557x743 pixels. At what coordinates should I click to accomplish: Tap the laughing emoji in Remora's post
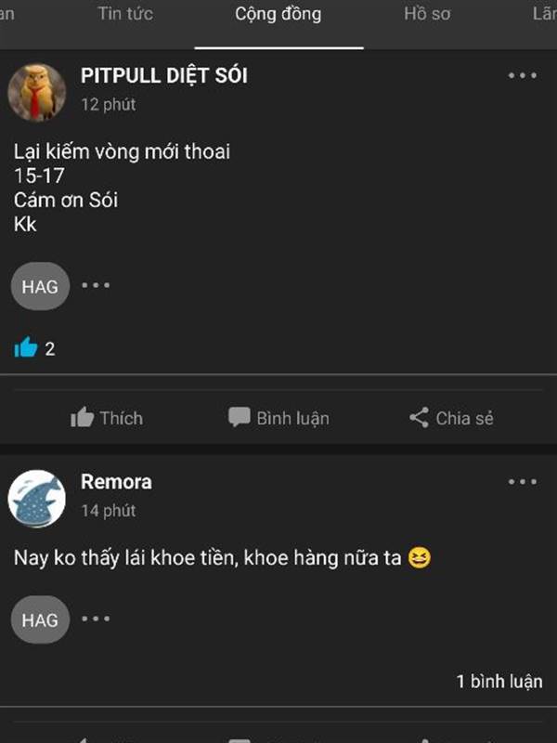click(x=420, y=558)
